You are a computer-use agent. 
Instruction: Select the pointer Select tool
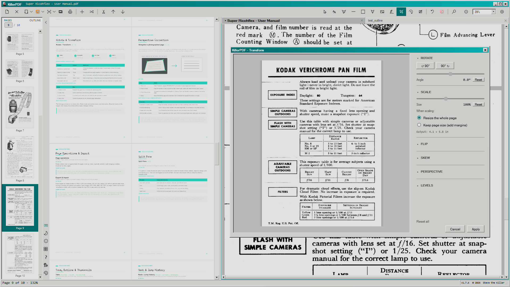(325, 12)
